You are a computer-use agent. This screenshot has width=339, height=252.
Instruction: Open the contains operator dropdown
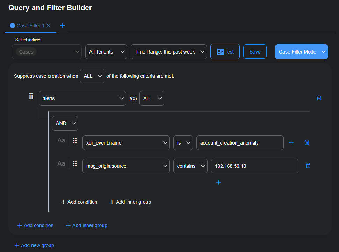pos(190,166)
